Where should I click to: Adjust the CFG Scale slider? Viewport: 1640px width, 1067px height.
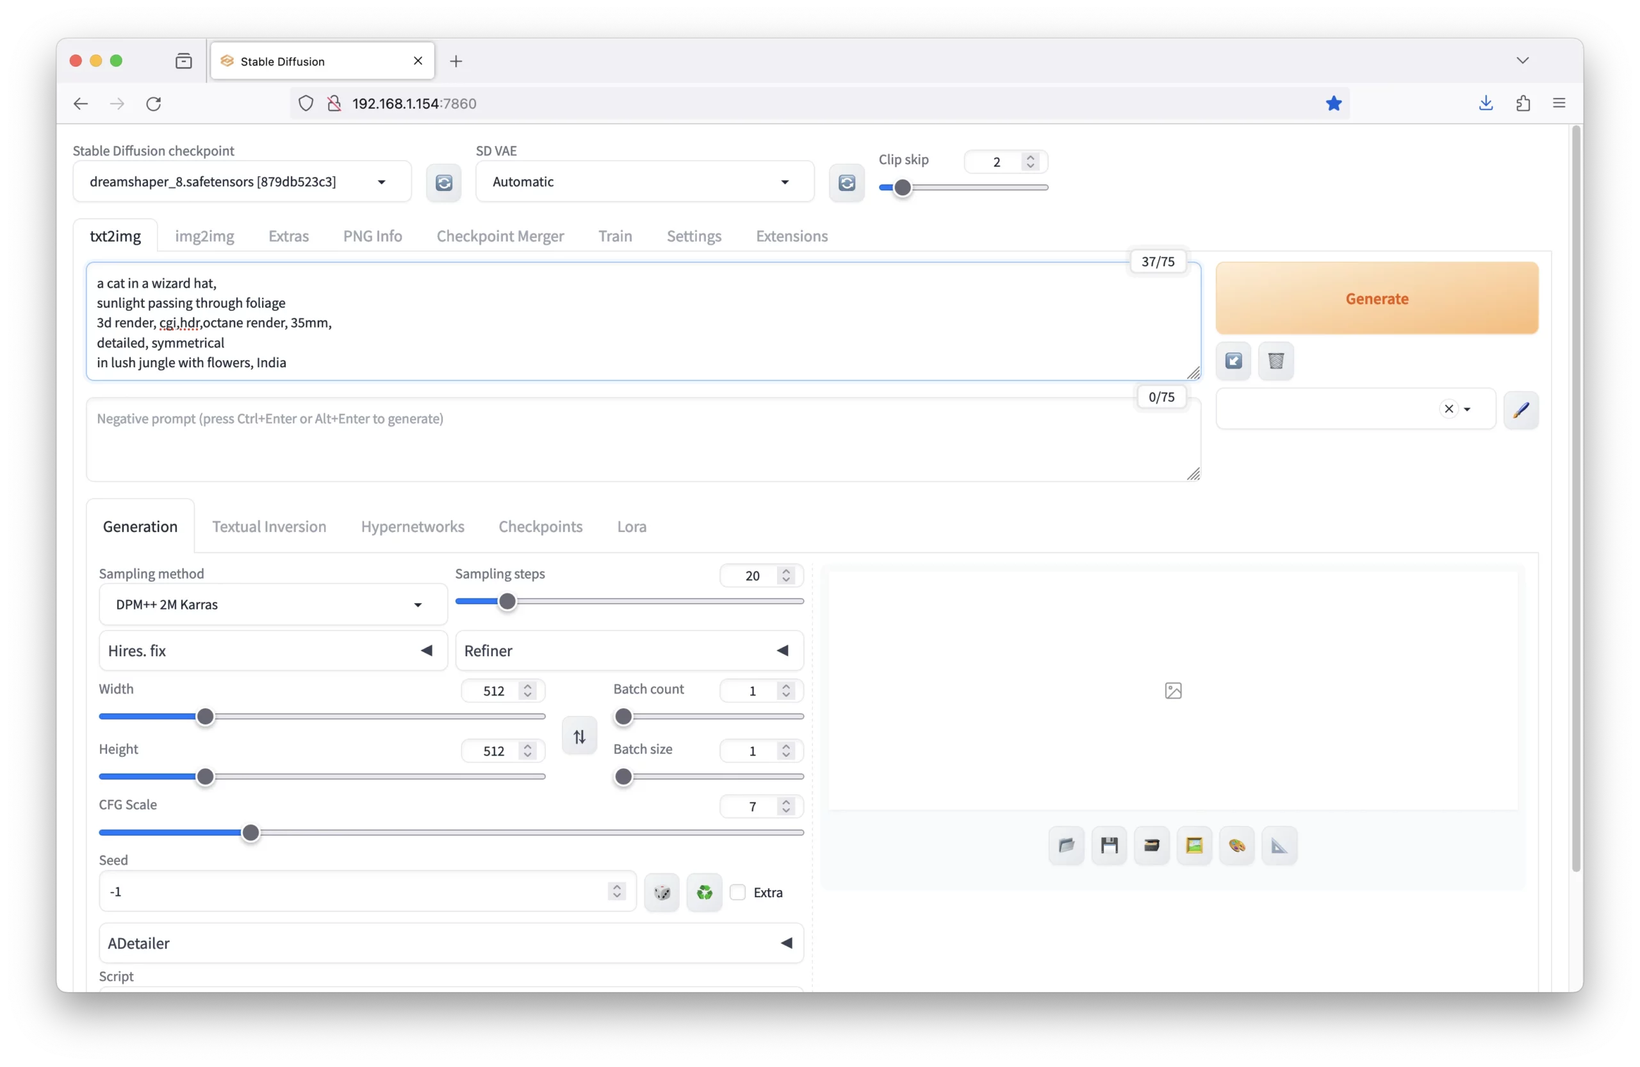click(452, 832)
